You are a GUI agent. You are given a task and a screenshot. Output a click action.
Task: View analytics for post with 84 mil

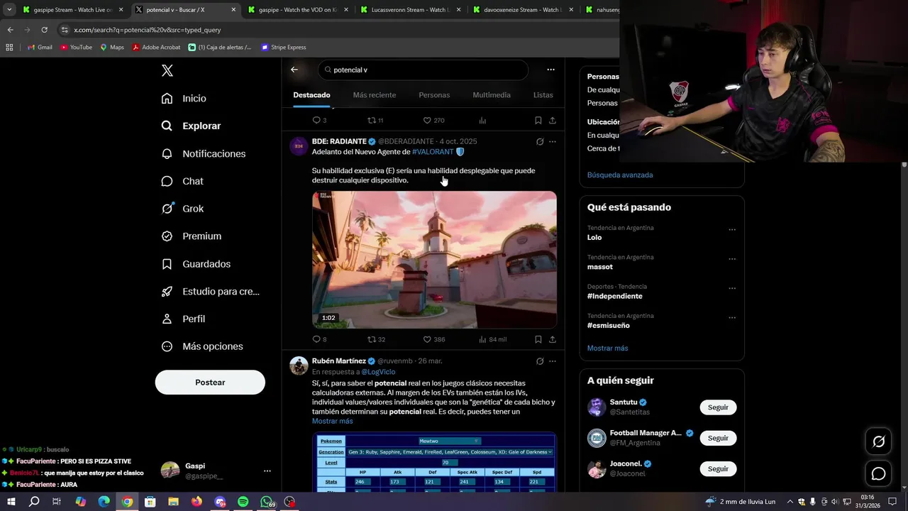[492, 339]
